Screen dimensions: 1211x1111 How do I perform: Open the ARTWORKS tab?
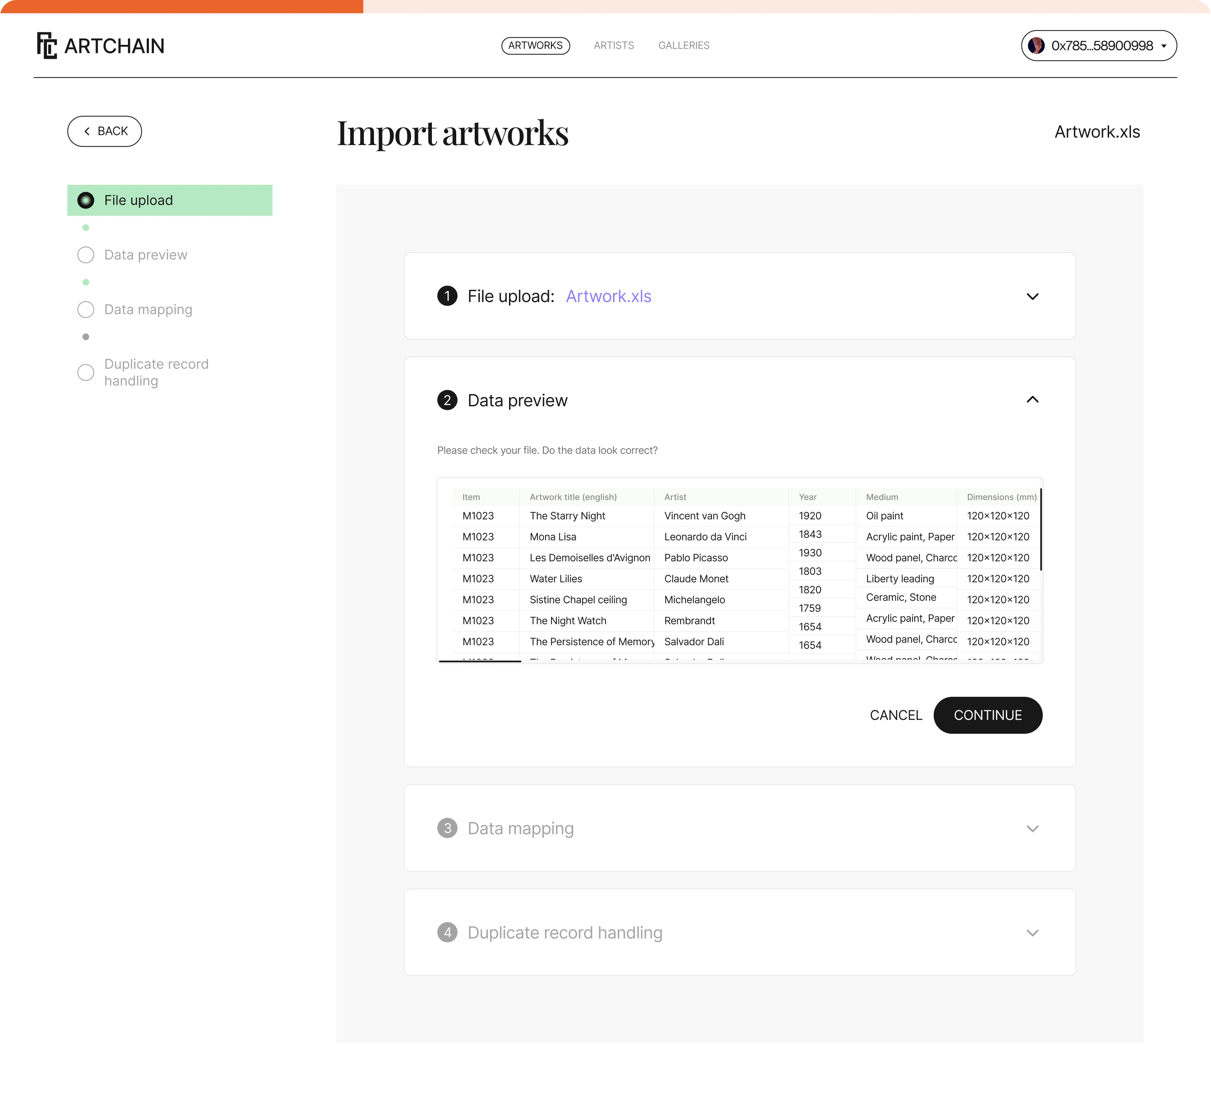[535, 46]
